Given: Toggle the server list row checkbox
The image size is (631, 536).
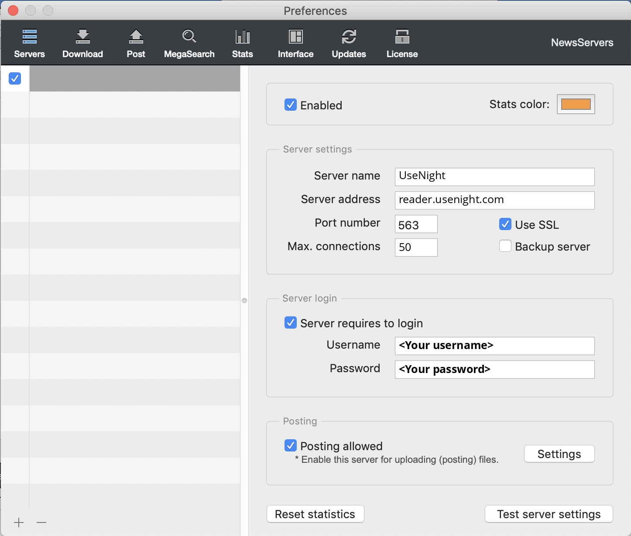Looking at the screenshot, I should [15, 78].
